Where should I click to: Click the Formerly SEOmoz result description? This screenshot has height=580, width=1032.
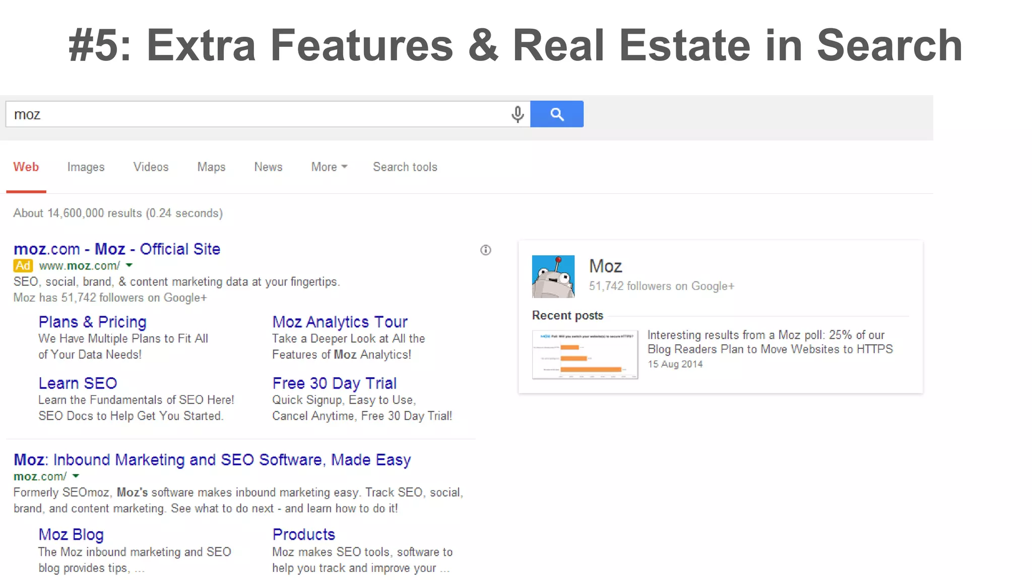coord(238,500)
